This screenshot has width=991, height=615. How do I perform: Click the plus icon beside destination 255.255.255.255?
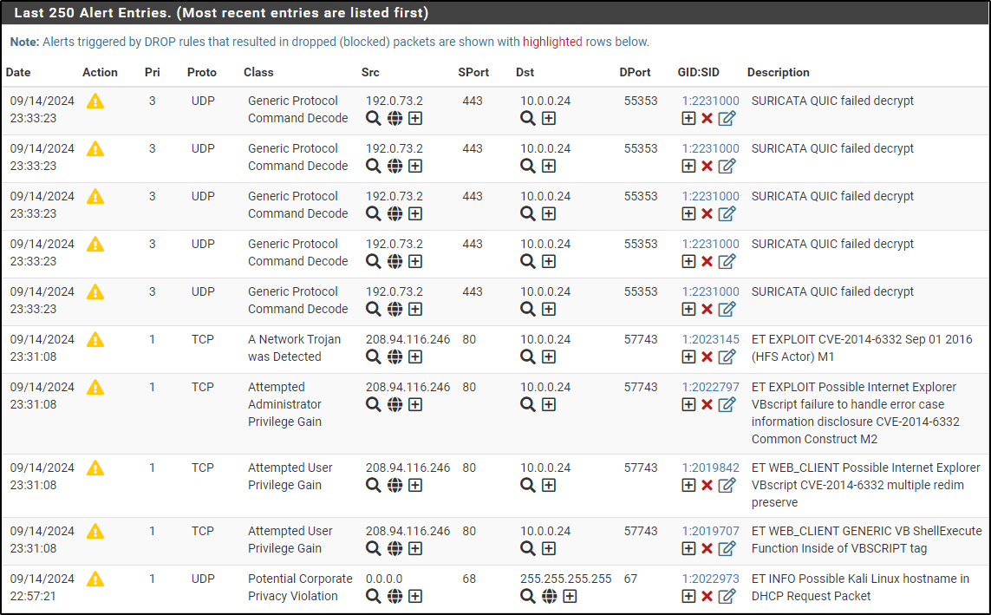570,596
